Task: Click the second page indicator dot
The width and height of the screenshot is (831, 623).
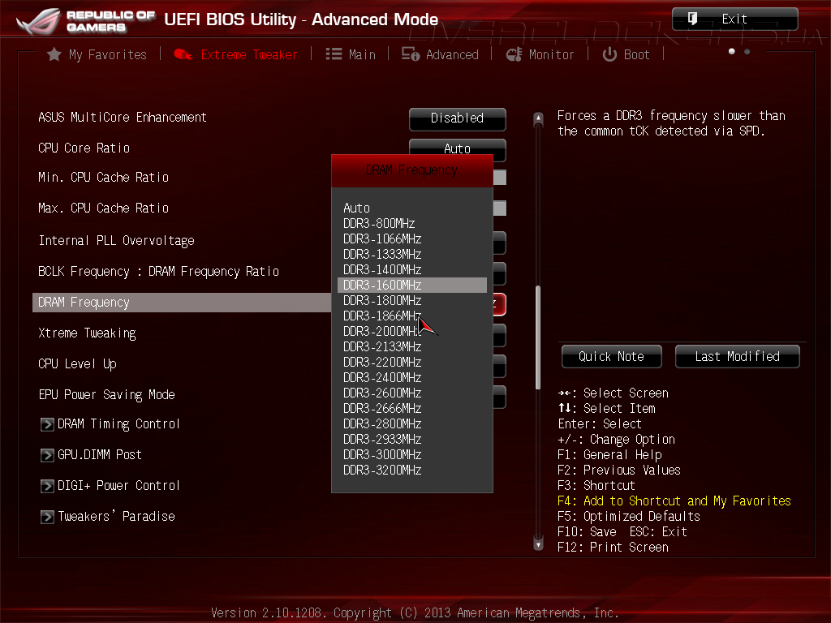Action: click(747, 51)
